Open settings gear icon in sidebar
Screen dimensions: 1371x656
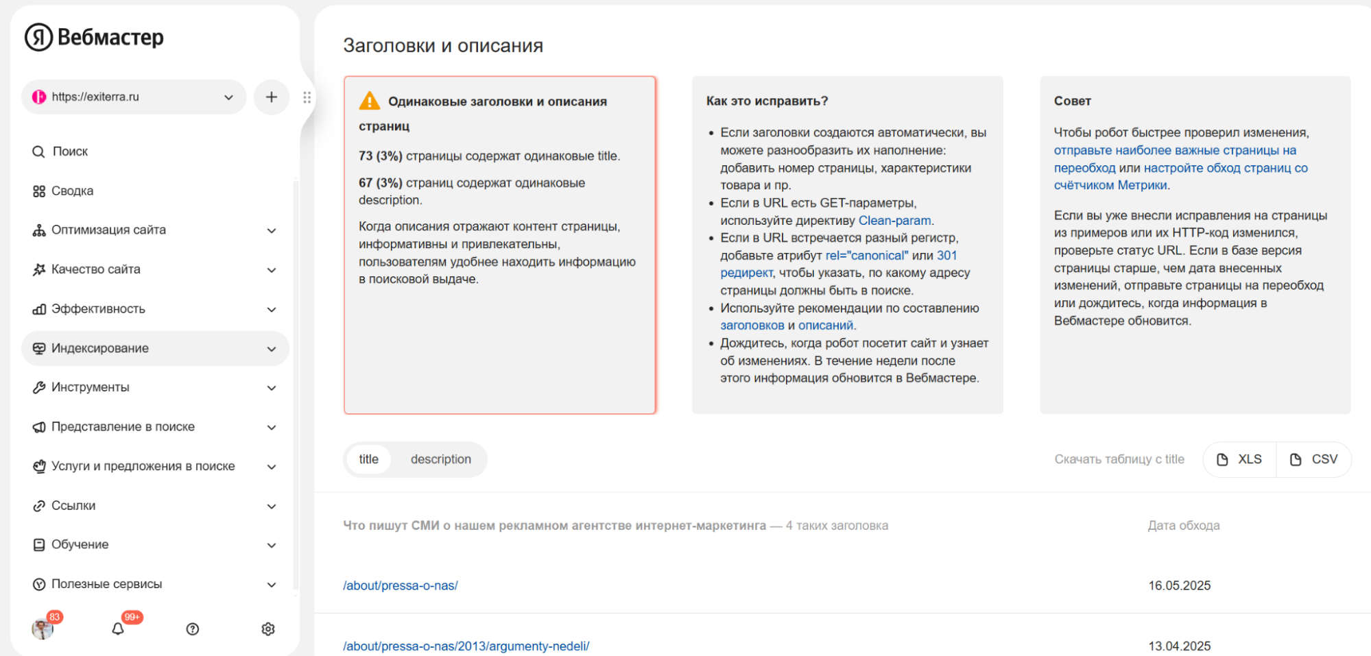tap(268, 629)
